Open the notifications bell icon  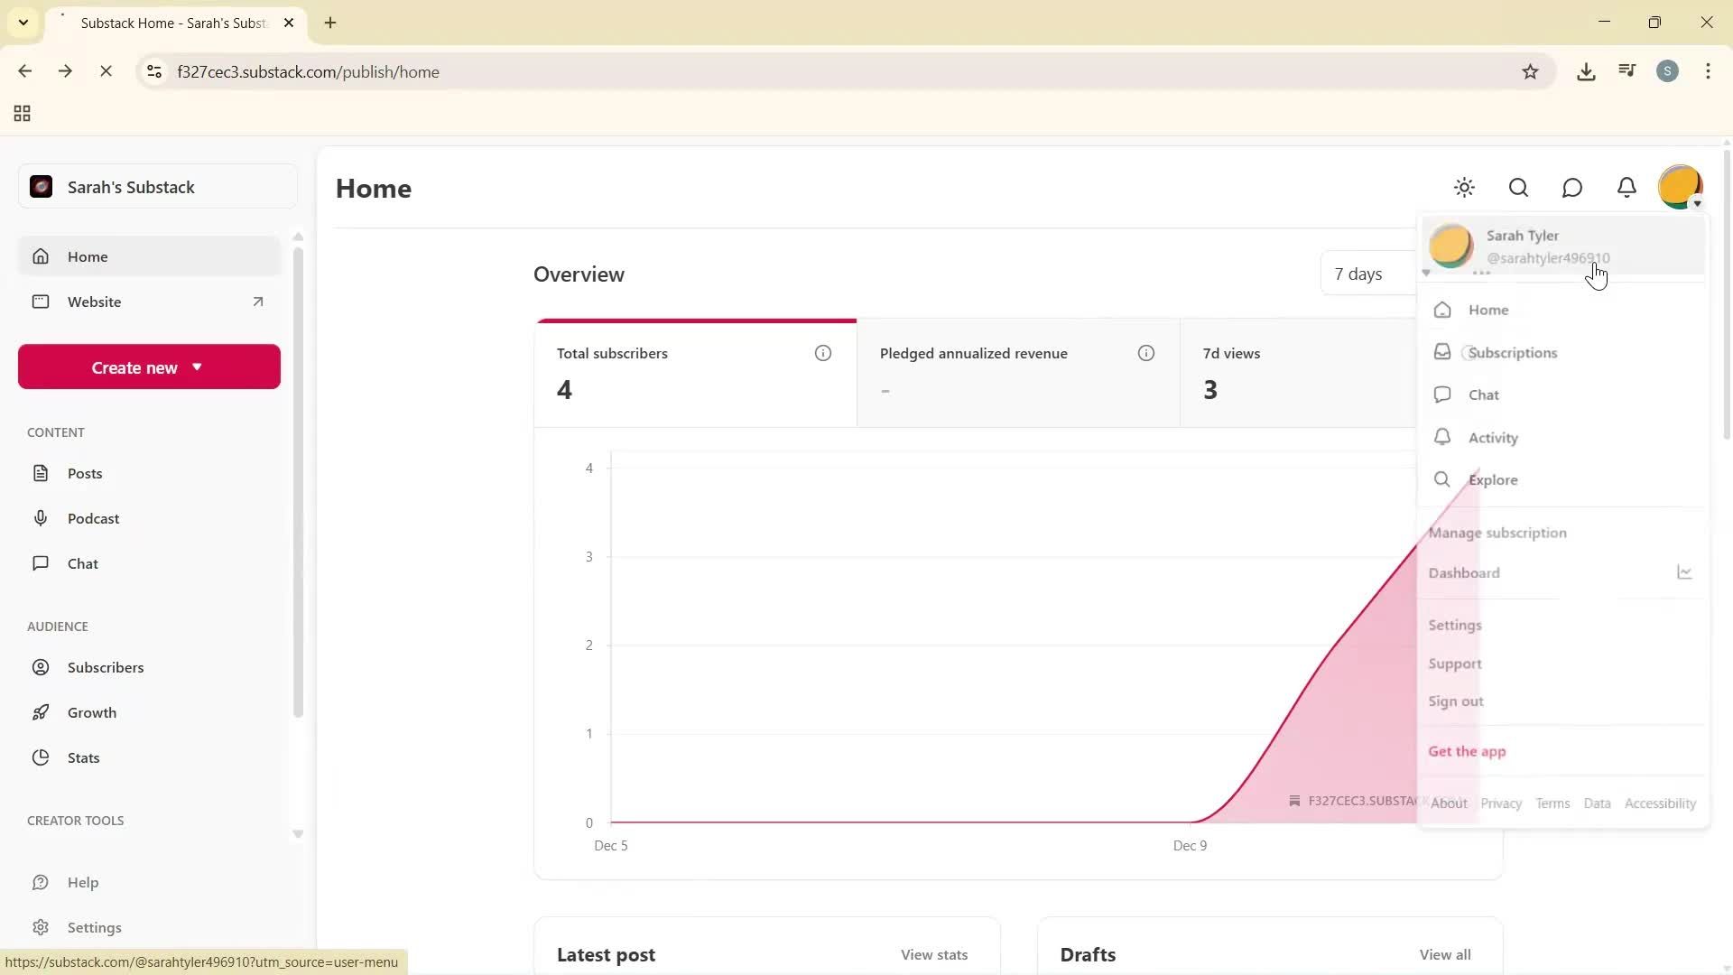coord(1626,188)
